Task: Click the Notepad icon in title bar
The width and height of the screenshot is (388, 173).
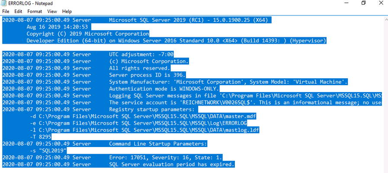Action: click(4, 3)
